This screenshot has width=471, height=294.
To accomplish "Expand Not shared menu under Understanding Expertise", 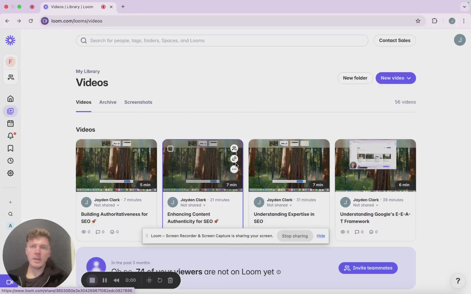I will tap(279, 205).
